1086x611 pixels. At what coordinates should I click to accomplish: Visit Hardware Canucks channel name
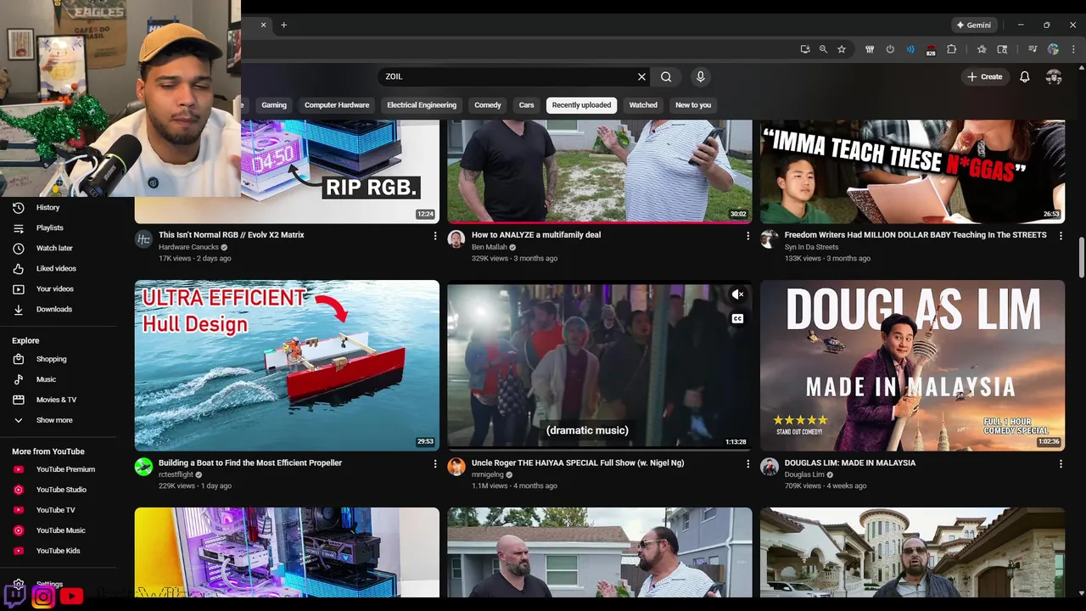click(188, 247)
